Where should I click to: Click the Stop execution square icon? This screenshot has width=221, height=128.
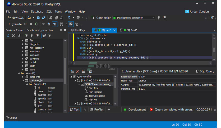[x=31, y=24]
